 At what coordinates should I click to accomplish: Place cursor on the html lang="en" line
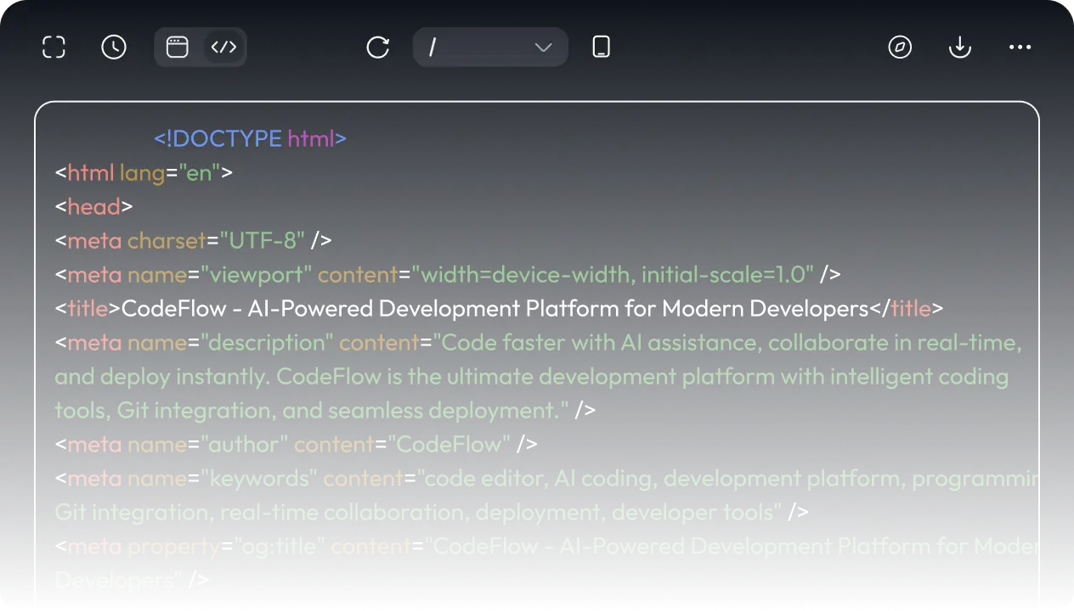(144, 172)
